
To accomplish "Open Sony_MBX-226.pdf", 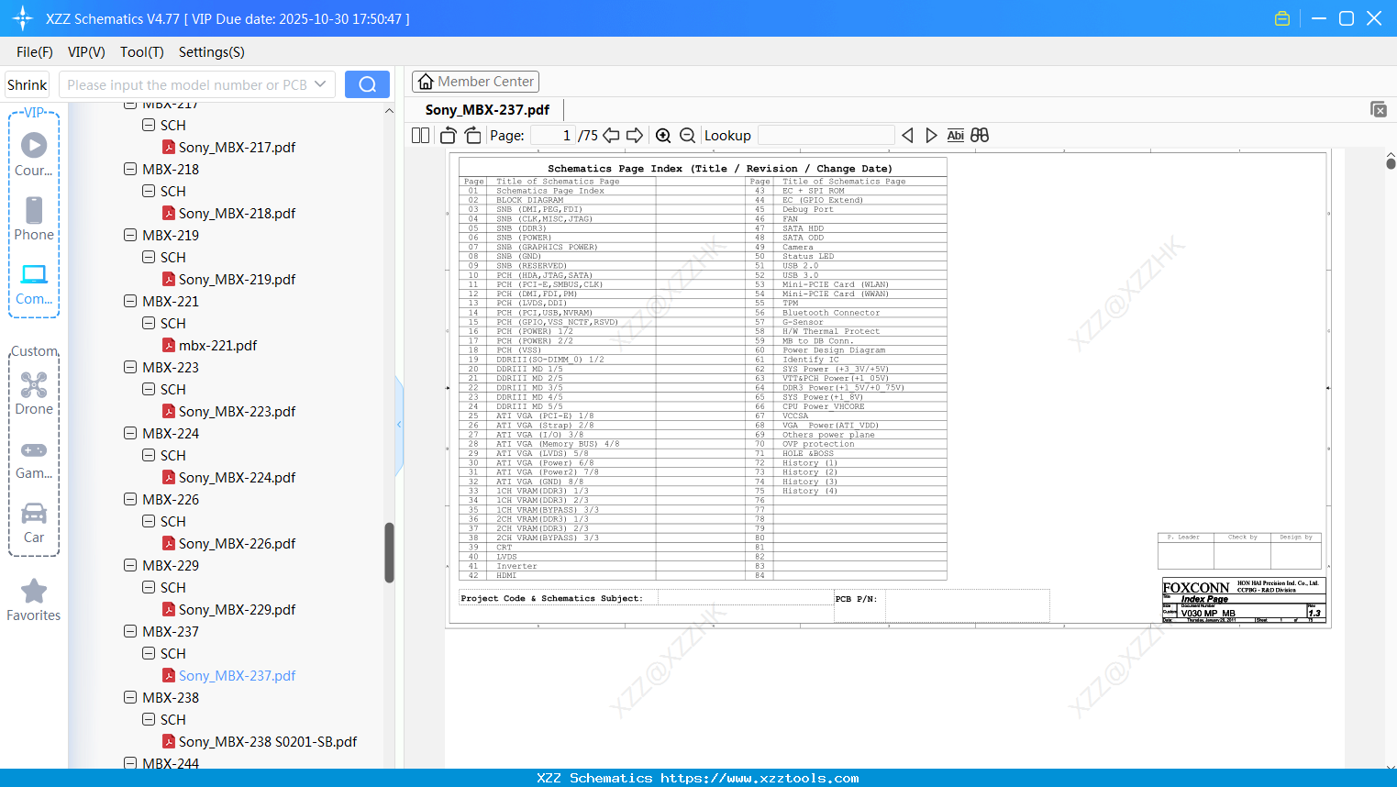I will coord(237,544).
